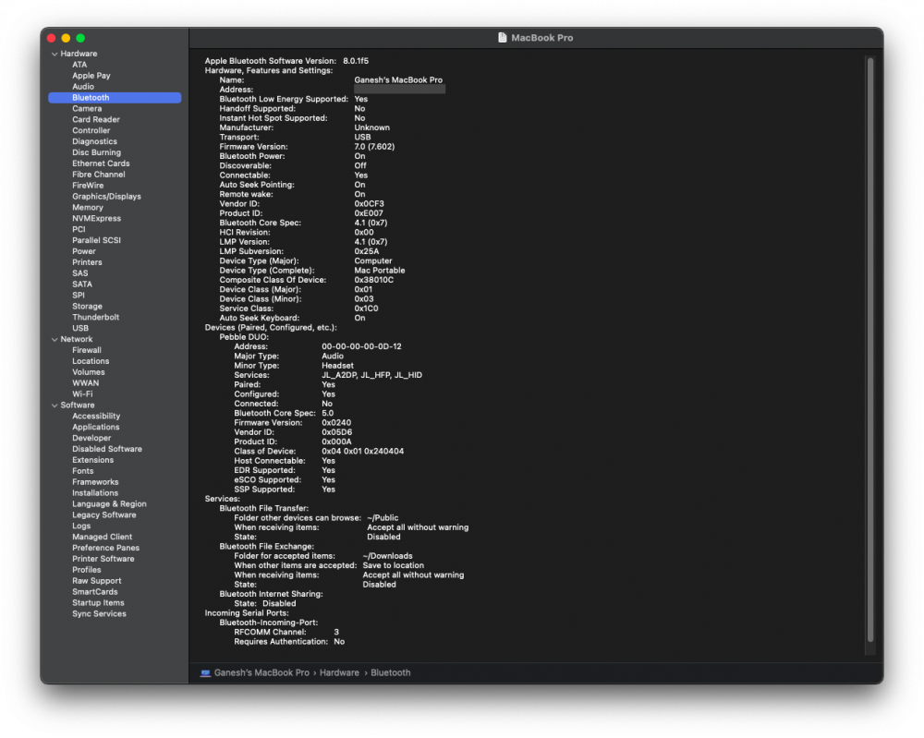Click Hardware in the bottom path bar
The height and width of the screenshot is (738, 924).
339,673
